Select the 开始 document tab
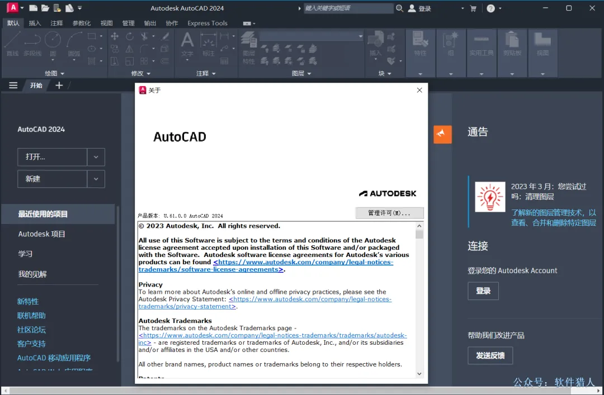 (x=36, y=85)
